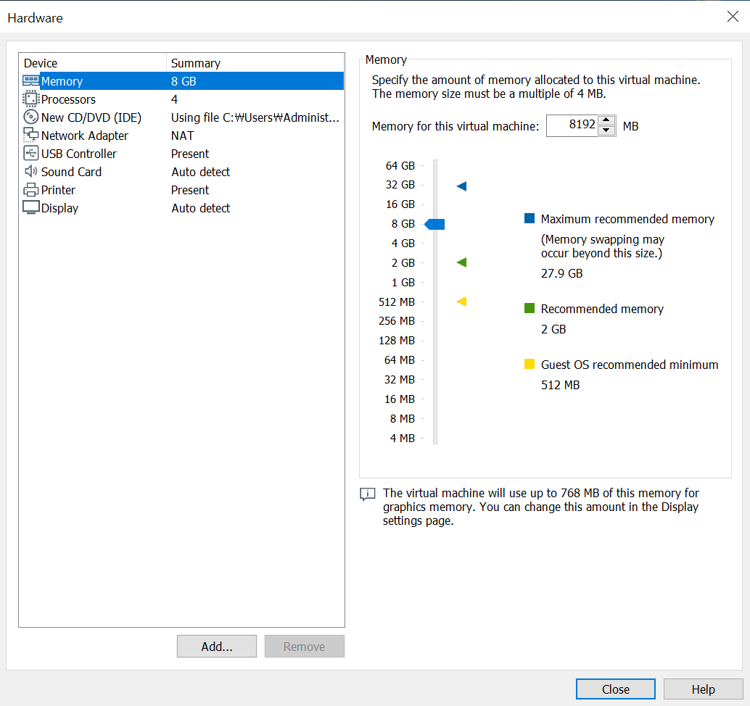750x706 pixels.
Task: Click the 512 MB minimum value under legend
Action: 560,386
